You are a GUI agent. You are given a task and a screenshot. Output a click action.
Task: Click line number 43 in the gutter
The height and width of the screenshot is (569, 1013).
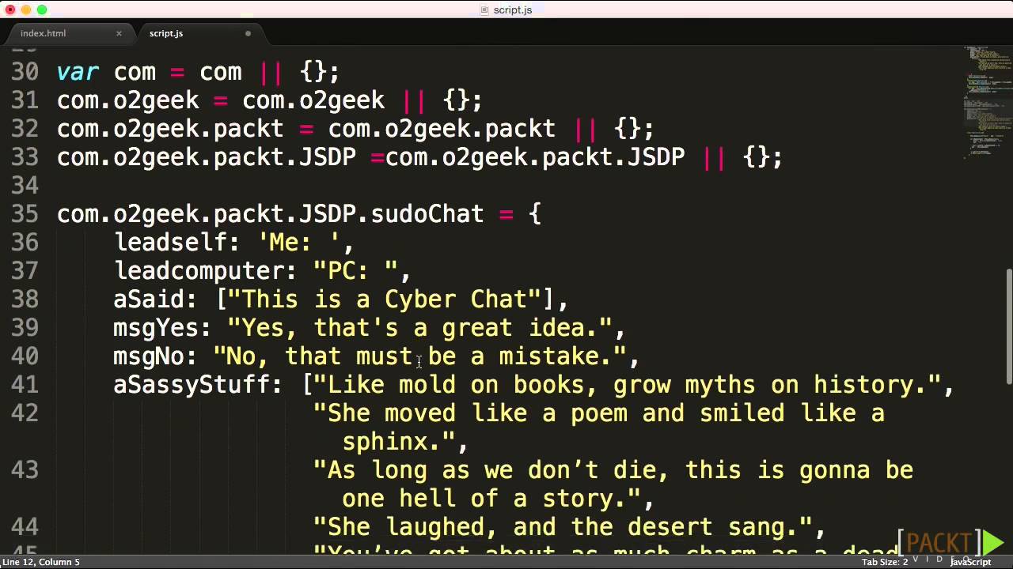[x=25, y=470]
